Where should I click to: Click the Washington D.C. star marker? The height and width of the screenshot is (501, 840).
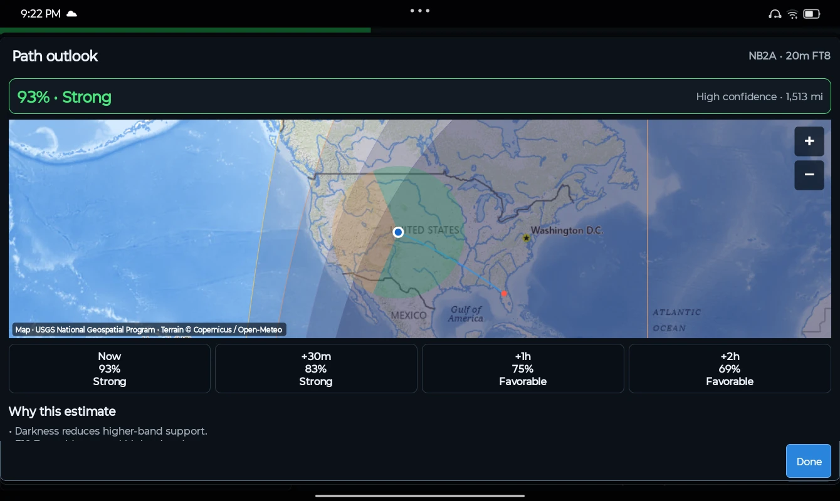[x=526, y=238]
